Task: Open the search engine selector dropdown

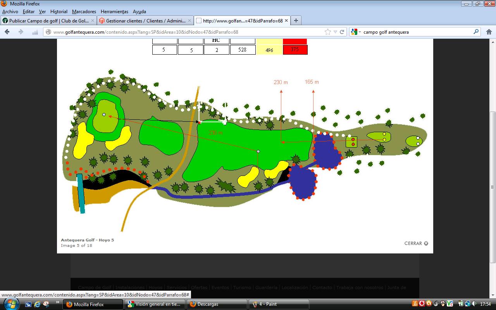Action: [x=356, y=32]
